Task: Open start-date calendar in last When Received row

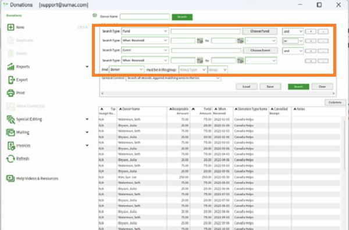Action: (x=200, y=60)
